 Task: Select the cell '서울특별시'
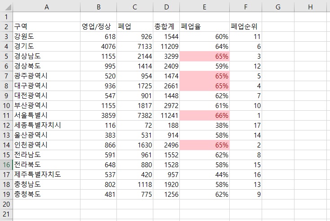point(46,116)
